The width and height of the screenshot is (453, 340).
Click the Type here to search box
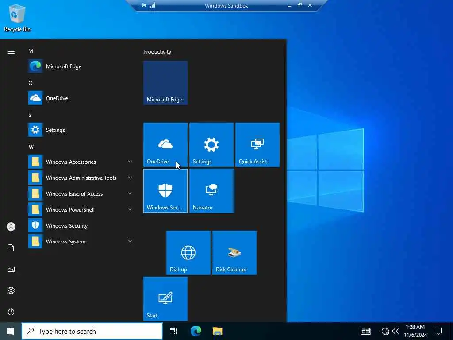92,331
